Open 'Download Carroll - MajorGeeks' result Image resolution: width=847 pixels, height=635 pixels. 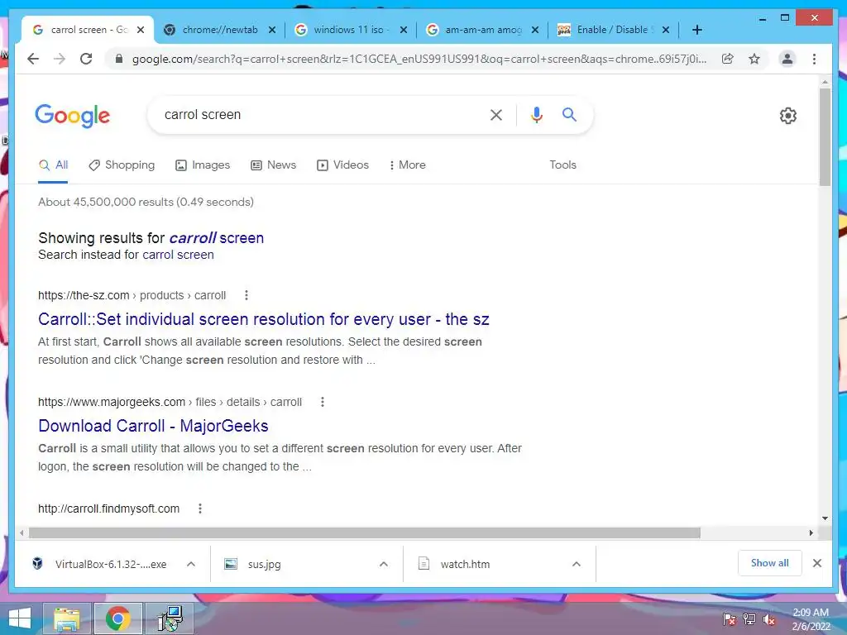[153, 426]
